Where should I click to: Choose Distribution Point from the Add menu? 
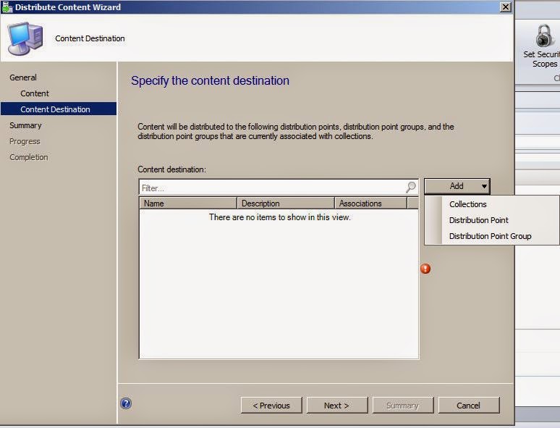coord(478,220)
